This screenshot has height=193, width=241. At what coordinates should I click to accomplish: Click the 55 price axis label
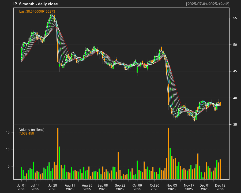(235, 18)
